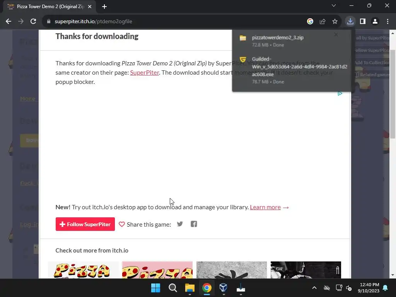Expand the tab search chevron

[334, 5]
